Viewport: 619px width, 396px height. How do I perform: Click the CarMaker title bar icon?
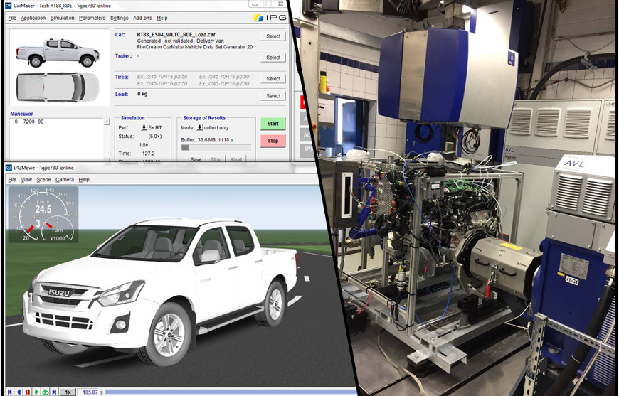[x=9, y=6]
